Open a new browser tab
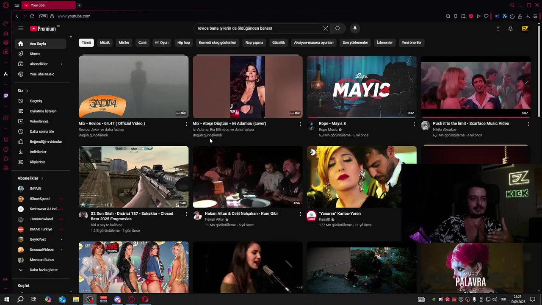The image size is (542, 305). coord(79,5)
